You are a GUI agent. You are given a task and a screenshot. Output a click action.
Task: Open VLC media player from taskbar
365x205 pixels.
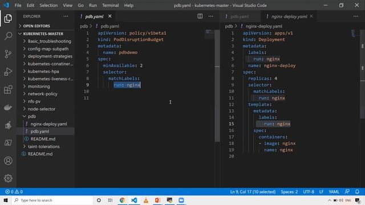pyautogui.click(x=146, y=200)
